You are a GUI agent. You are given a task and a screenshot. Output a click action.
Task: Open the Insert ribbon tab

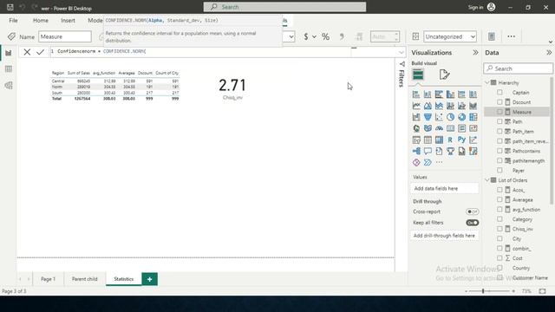click(68, 21)
